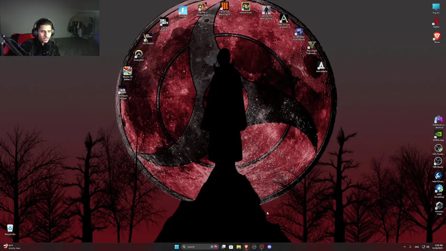Select the Marvel Rivals desktop icon
This screenshot has height=251, width=446.
[x=246, y=8]
